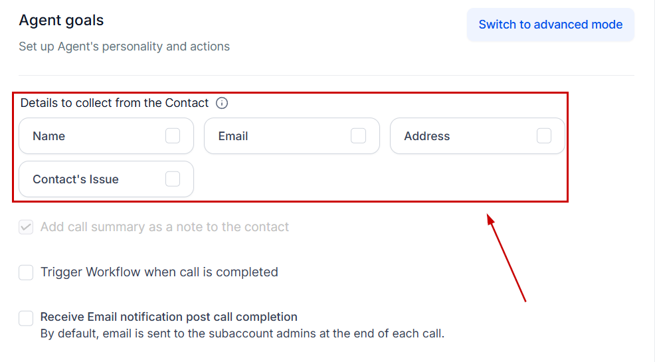
Task: Click the "Set up Agent's personality and actions" subtitle
Action: 124,46
